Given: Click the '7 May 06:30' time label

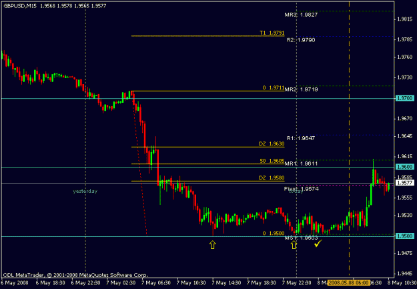Looking at the screenshot, I should (x=156, y=282).
